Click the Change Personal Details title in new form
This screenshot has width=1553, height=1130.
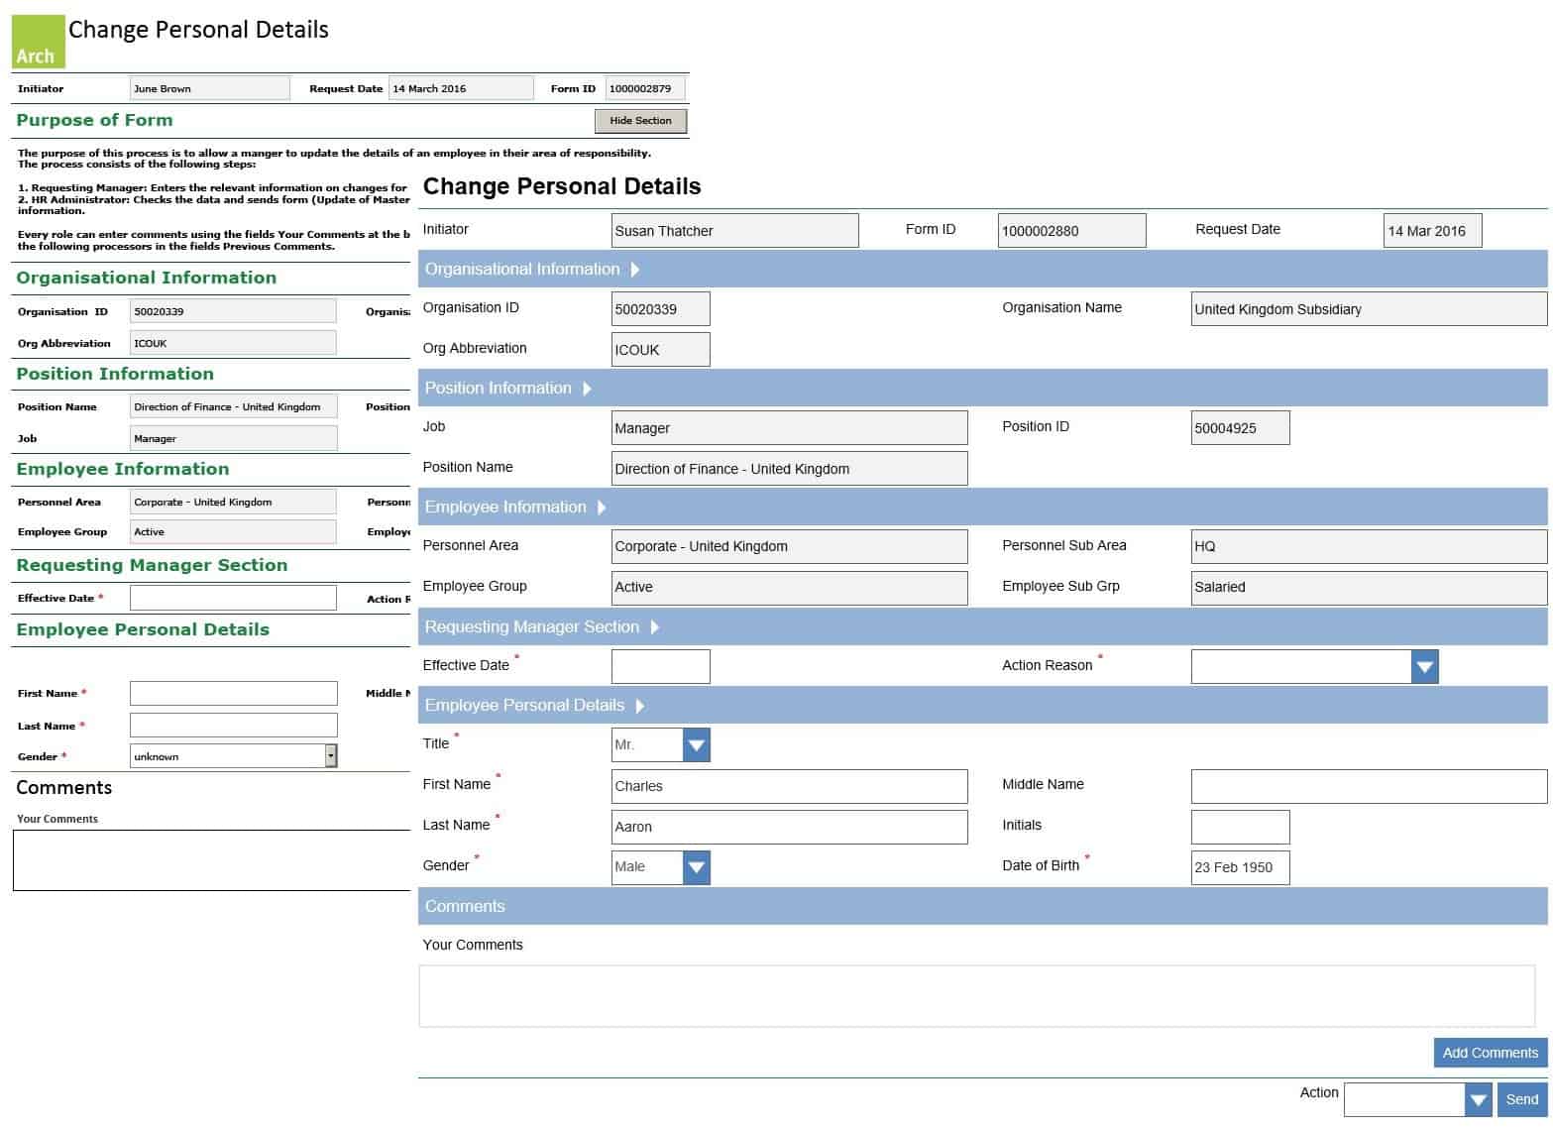[x=562, y=186]
